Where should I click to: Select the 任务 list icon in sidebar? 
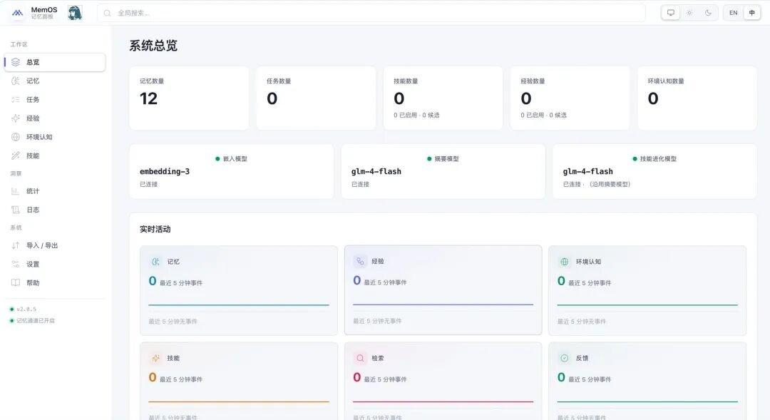tap(16, 100)
